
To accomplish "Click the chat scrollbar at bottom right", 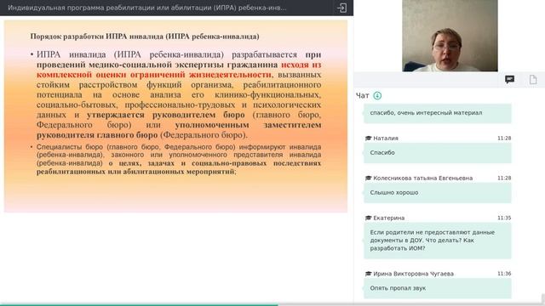I will click(x=543, y=298).
